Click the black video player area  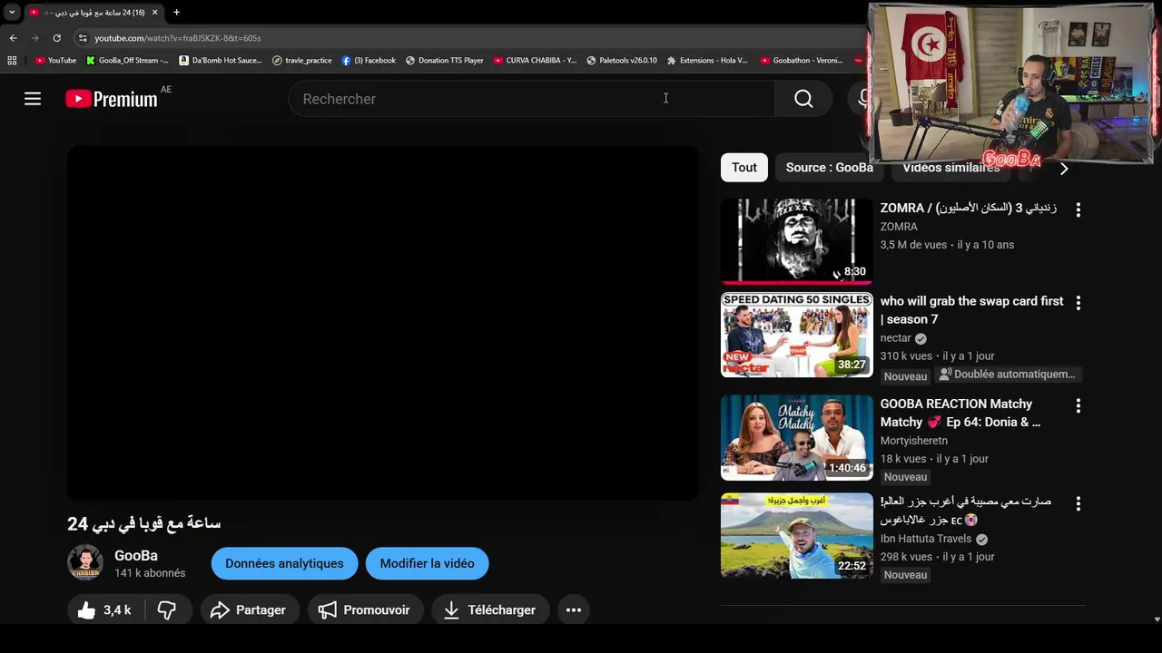pyautogui.click(x=383, y=323)
